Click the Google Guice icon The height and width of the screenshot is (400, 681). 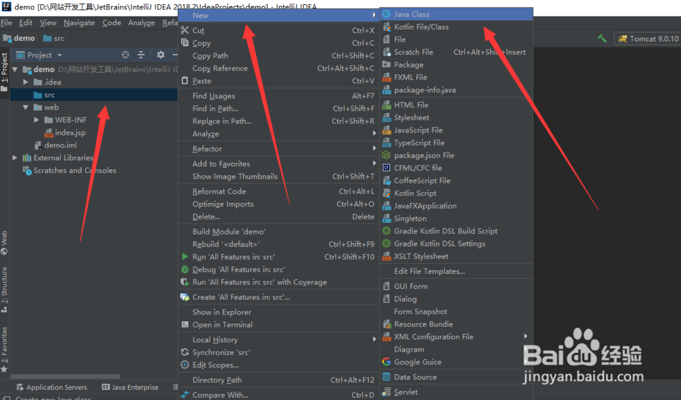[x=386, y=362]
